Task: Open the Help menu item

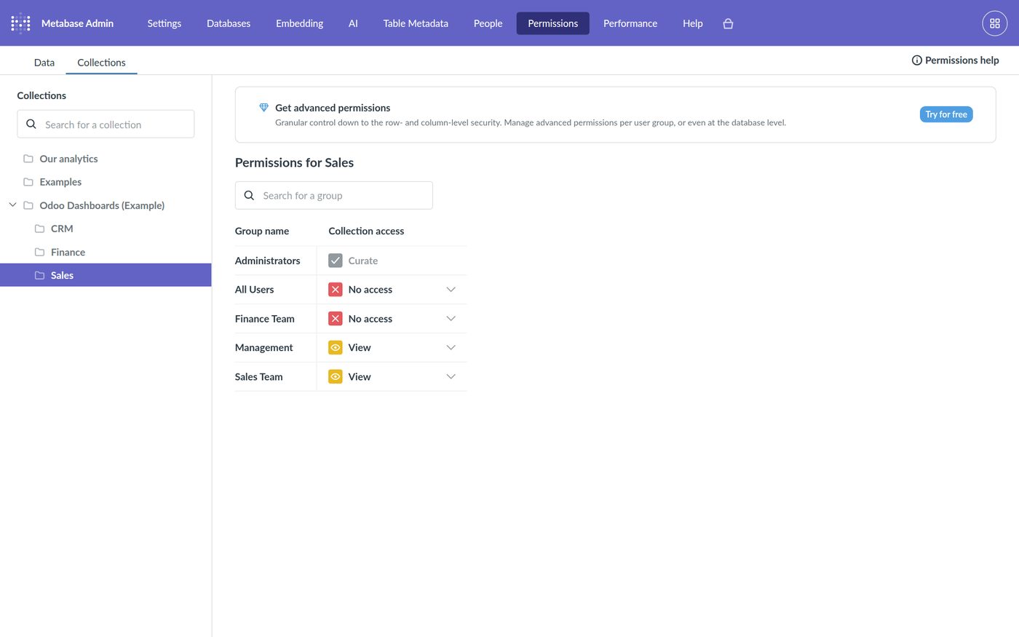Action: [693, 23]
